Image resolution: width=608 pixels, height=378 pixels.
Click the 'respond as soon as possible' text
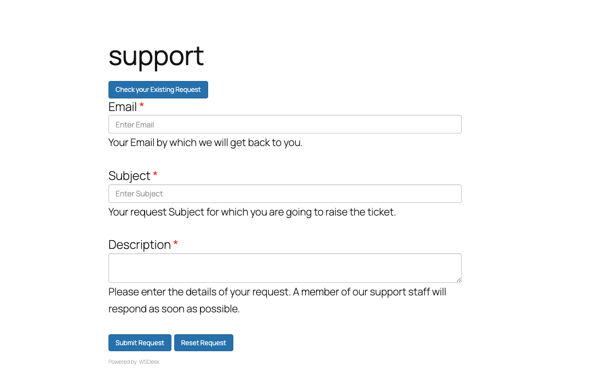click(x=174, y=309)
